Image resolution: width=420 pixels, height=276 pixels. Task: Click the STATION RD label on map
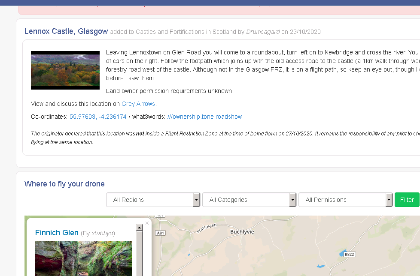tap(207, 228)
